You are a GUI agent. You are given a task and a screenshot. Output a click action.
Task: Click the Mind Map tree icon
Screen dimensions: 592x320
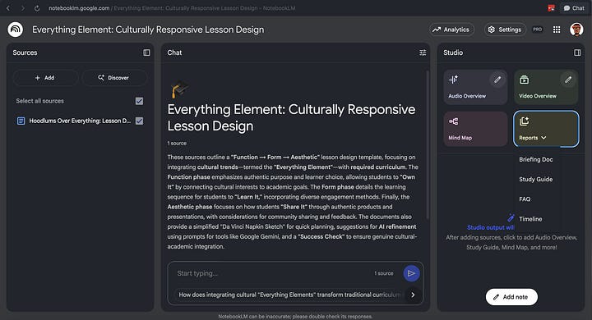coord(453,121)
